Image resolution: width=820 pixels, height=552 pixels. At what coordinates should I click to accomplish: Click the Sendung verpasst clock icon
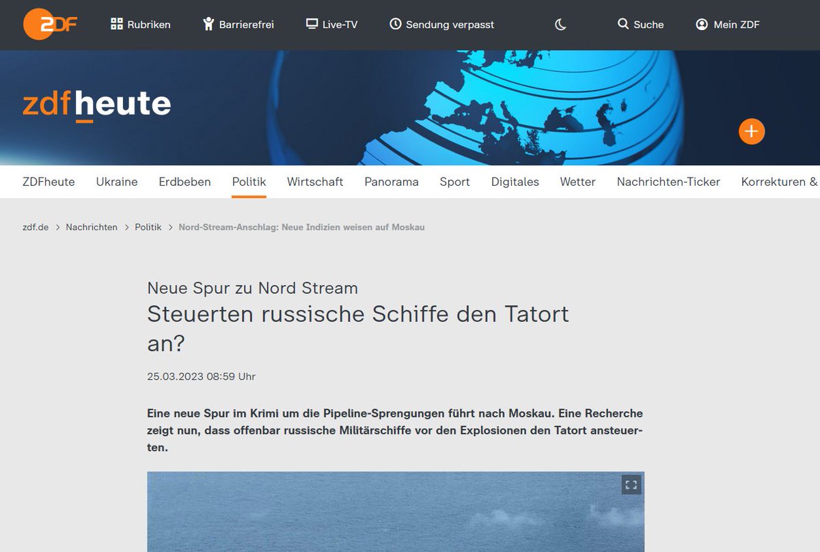395,25
